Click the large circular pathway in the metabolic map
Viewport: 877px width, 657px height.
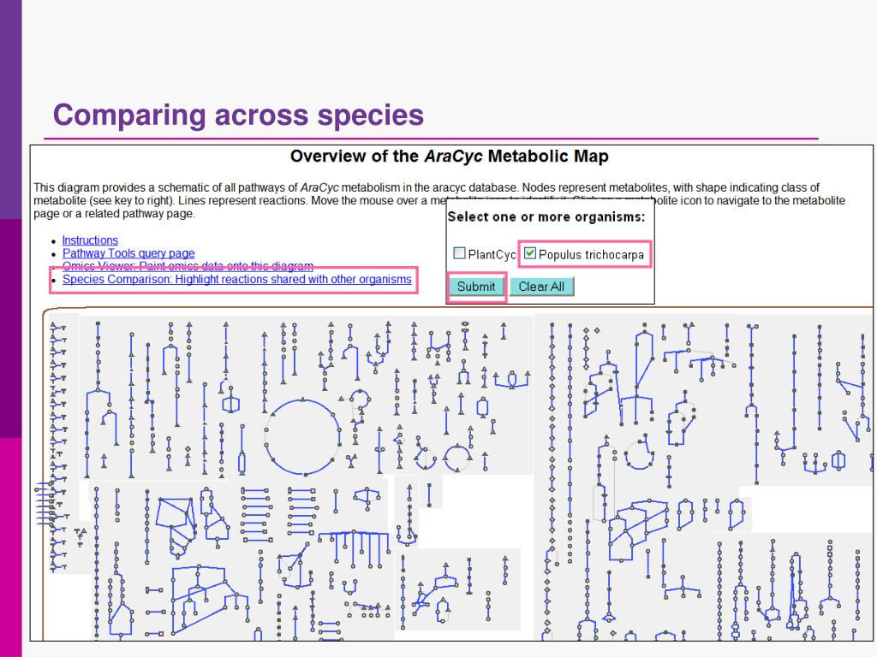(x=302, y=436)
